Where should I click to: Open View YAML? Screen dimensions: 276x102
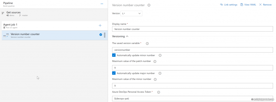[x=248, y=5]
